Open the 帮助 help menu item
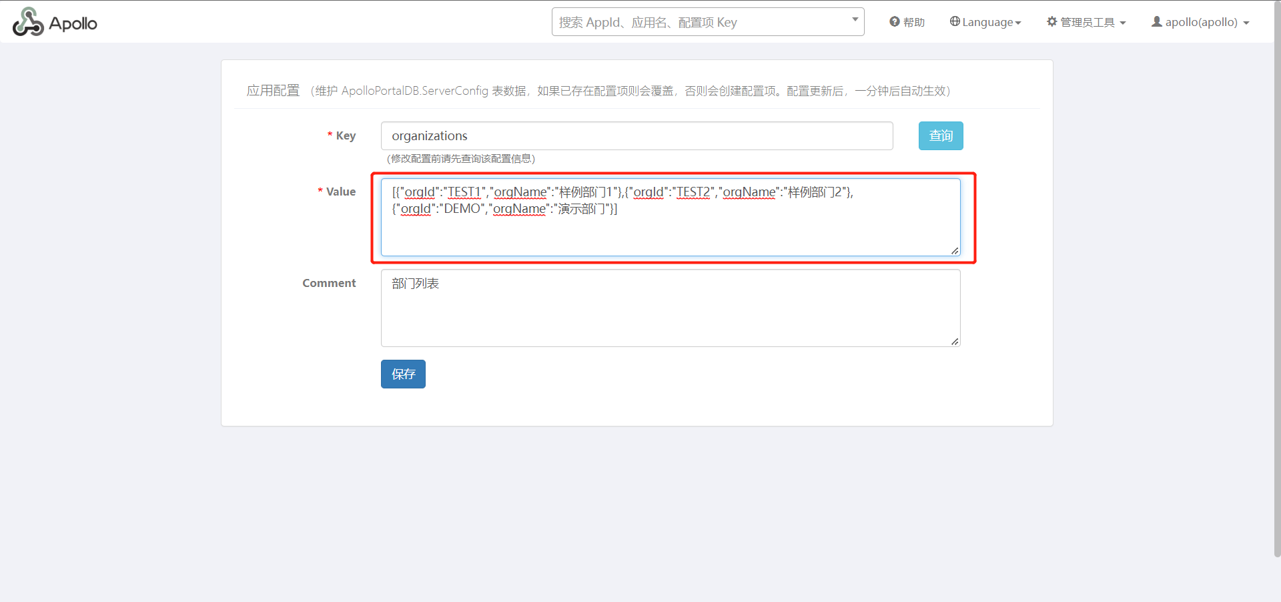This screenshot has height=602, width=1281. point(913,23)
